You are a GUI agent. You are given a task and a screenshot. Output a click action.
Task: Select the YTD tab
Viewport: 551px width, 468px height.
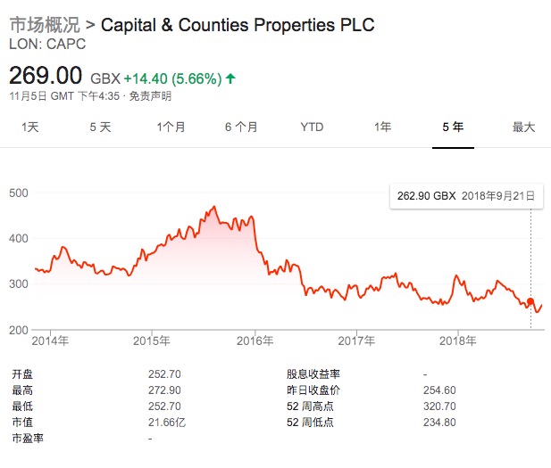[312, 127]
